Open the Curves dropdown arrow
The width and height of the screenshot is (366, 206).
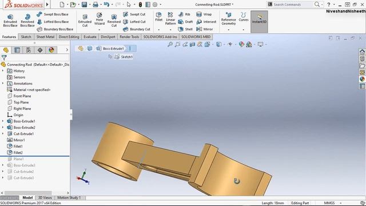click(244, 30)
